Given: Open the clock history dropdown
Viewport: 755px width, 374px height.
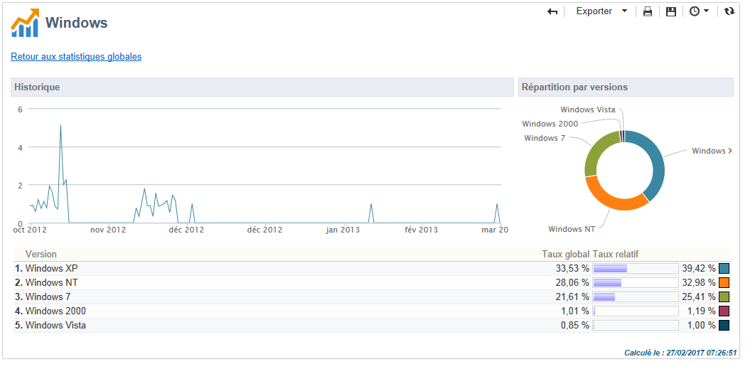Looking at the screenshot, I should pos(699,11).
